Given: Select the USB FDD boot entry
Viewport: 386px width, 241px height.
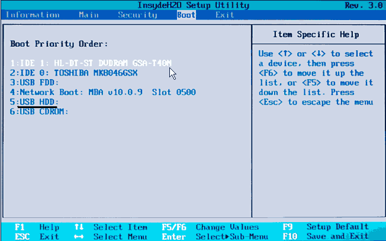Looking at the screenshot, I should pos(36,83).
